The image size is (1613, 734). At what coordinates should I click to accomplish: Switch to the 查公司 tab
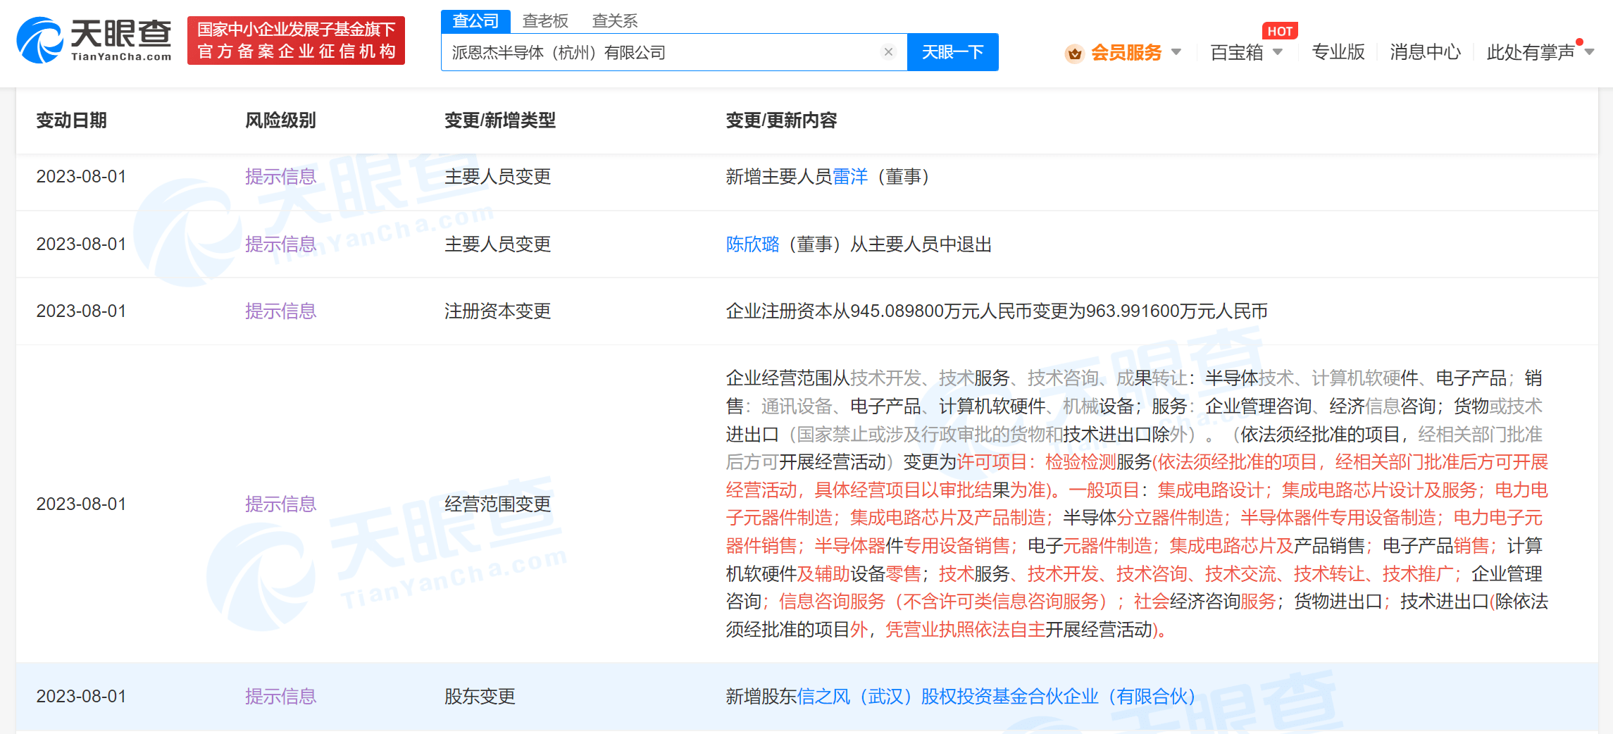coord(475,21)
